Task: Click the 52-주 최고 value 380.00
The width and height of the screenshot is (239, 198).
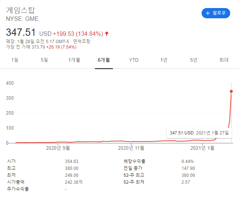Action: pyautogui.click(x=188, y=175)
